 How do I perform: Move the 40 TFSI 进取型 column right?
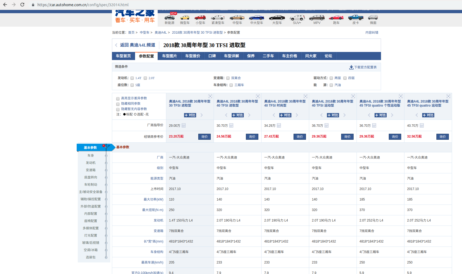tap(249, 115)
